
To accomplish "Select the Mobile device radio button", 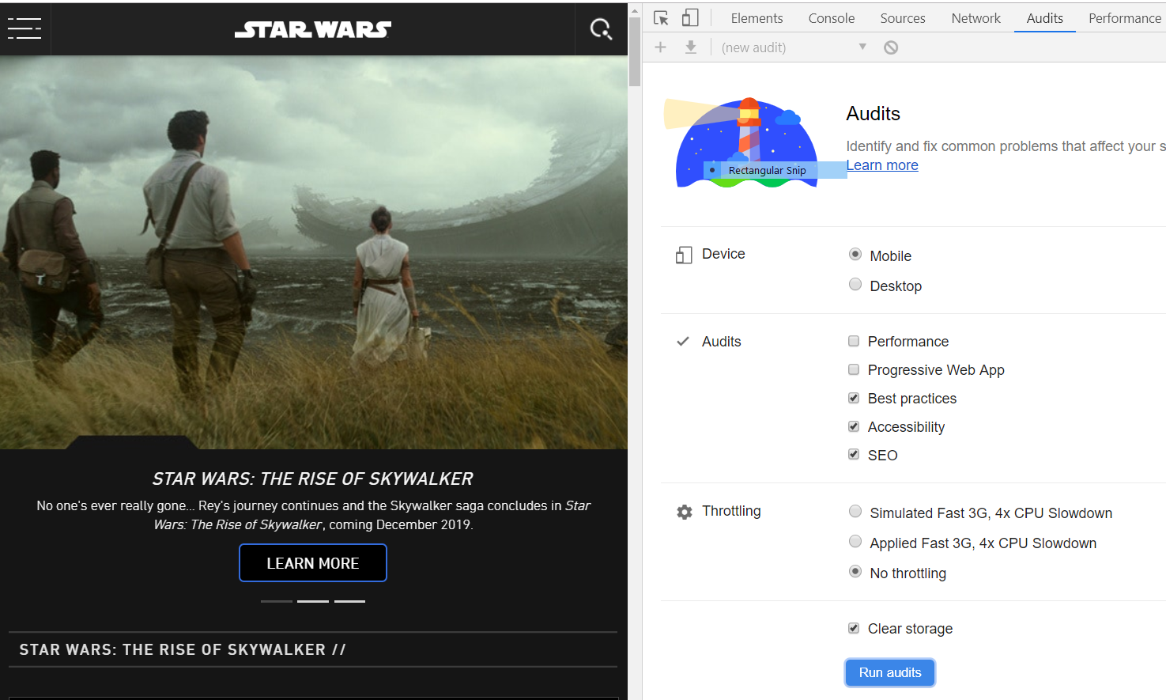I will tap(855, 255).
